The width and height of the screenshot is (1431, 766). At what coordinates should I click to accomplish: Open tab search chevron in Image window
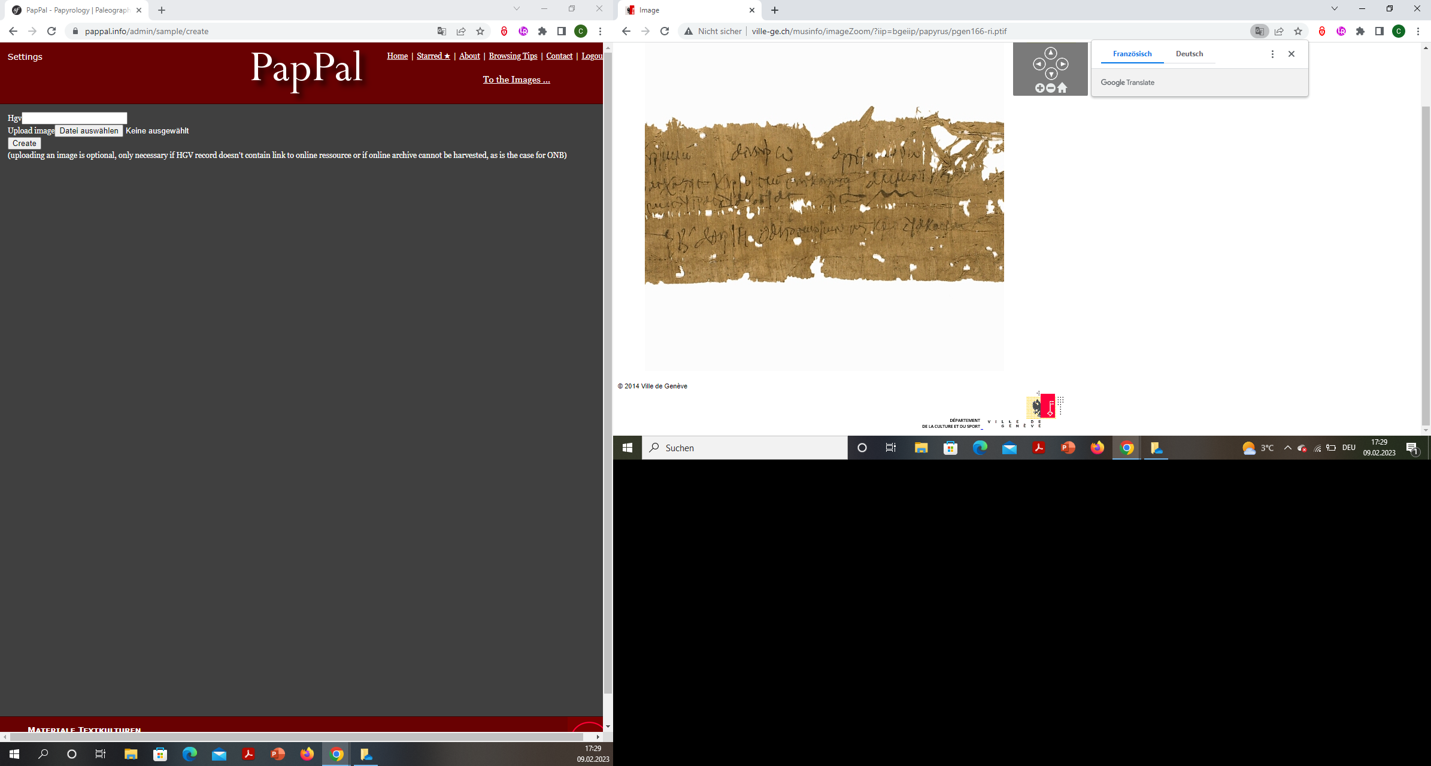[x=1335, y=9]
